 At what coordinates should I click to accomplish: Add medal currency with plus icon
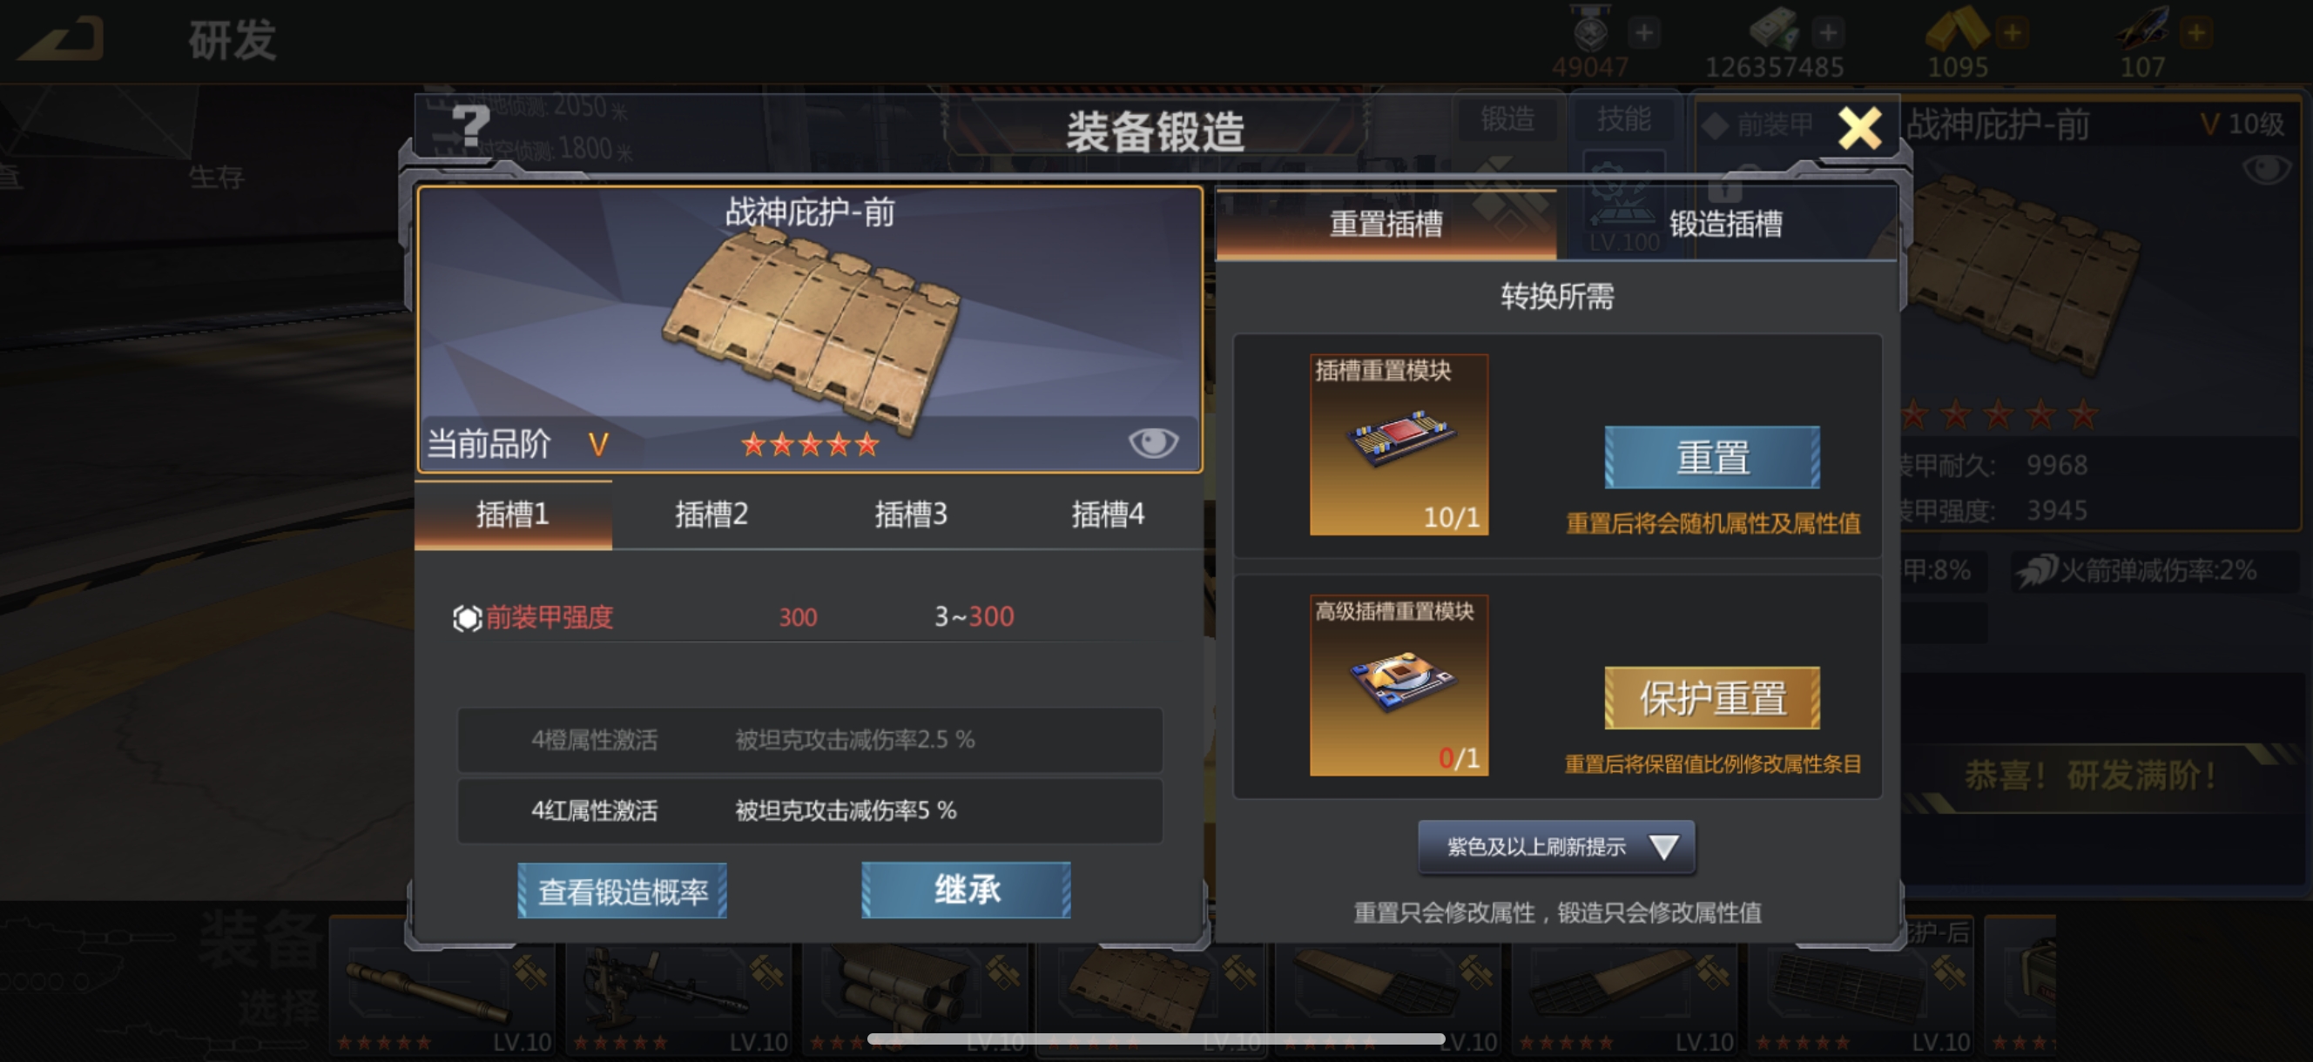pyautogui.click(x=1643, y=33)
